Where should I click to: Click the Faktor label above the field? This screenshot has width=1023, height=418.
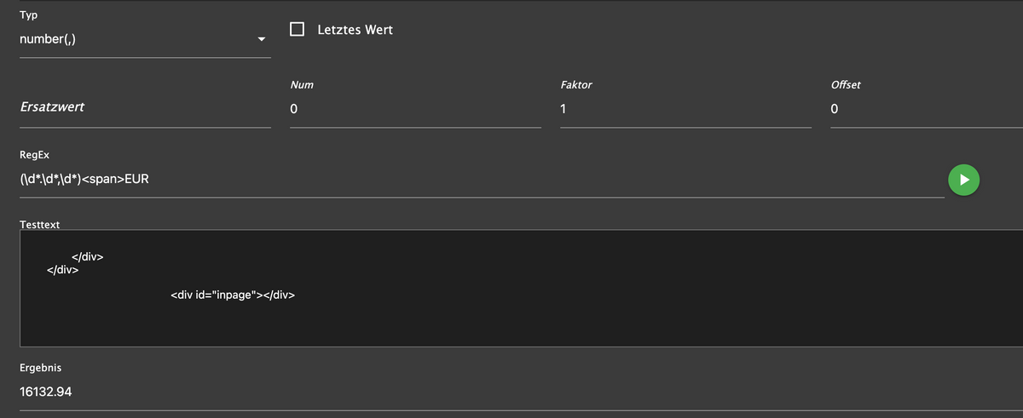click(x=575, y=85)
